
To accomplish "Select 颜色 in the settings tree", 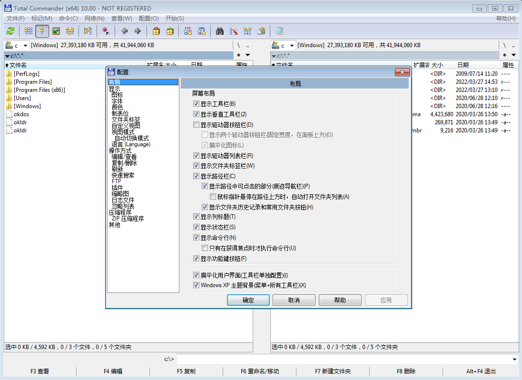I will coord(117,107).
